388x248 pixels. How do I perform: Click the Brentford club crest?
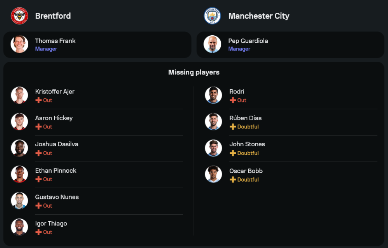(x=19, y=16)
